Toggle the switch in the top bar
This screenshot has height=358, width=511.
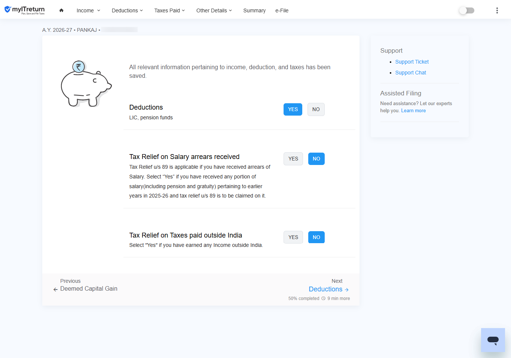(466, 10)
